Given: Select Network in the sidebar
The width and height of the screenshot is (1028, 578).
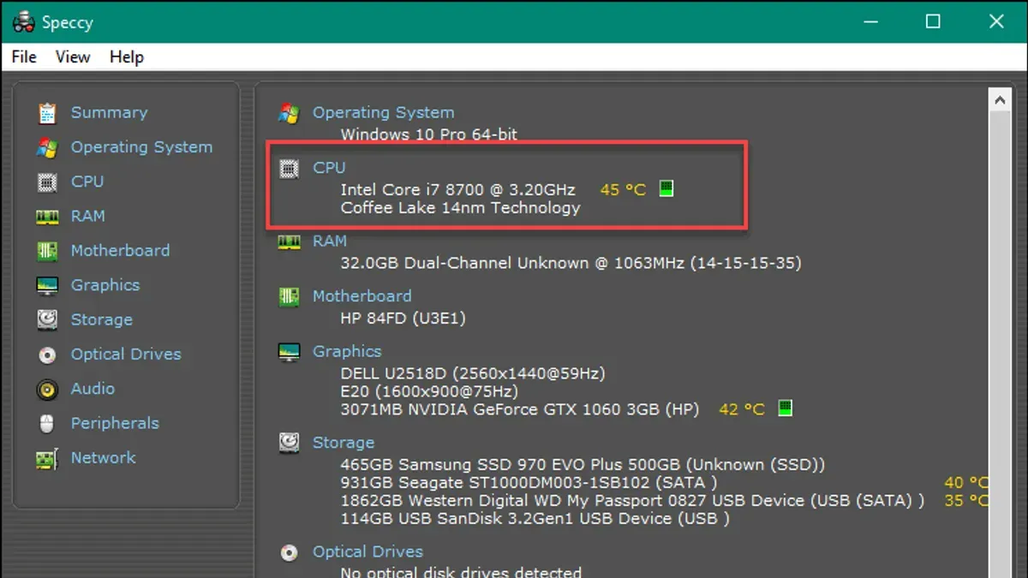Looking at the screenshot, I should tap(104, 458).
